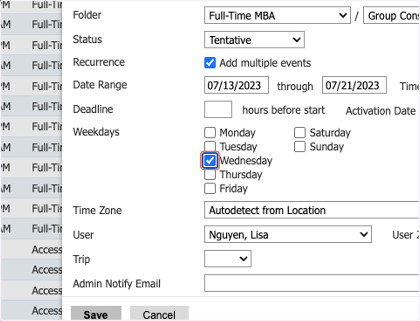Click the Cancel button

pos(159,314)
